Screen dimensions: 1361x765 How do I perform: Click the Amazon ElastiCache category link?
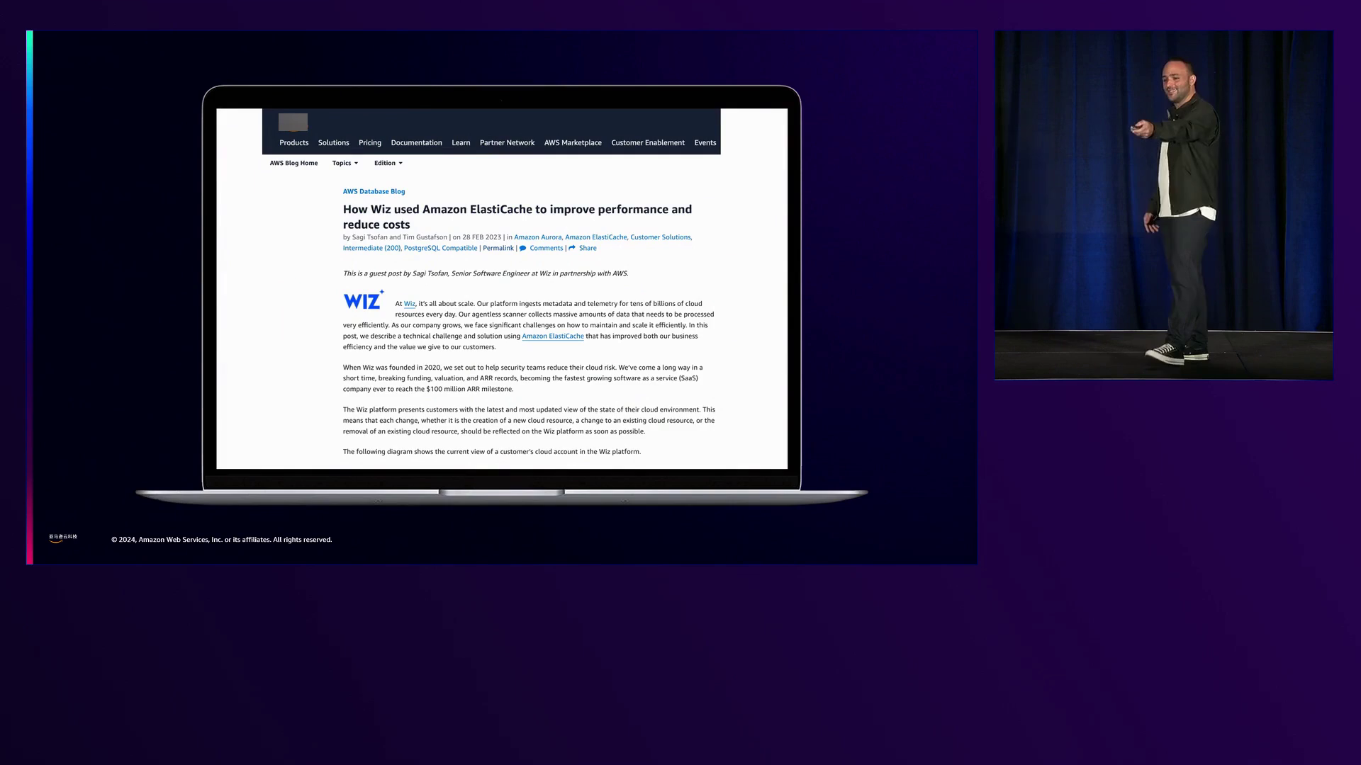pyautogui.click(x=595, y=237)
